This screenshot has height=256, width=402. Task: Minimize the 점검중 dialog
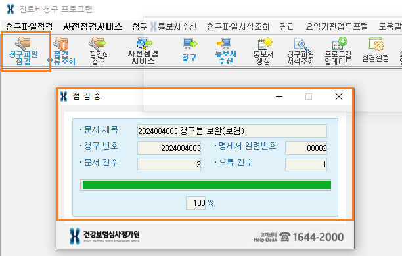coord(279,97)
